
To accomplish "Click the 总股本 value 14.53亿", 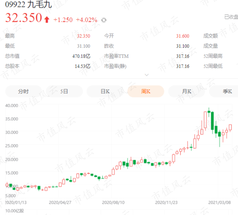I will point(83,66).
